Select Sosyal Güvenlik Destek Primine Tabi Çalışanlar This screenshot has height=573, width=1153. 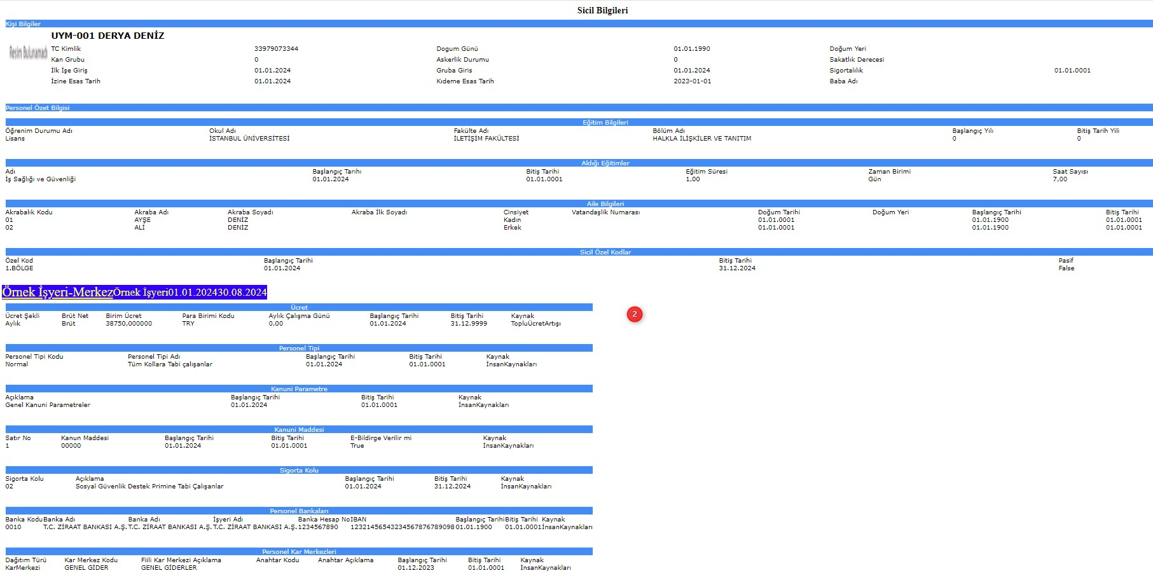pyautogui.click(x=149, y=487)
